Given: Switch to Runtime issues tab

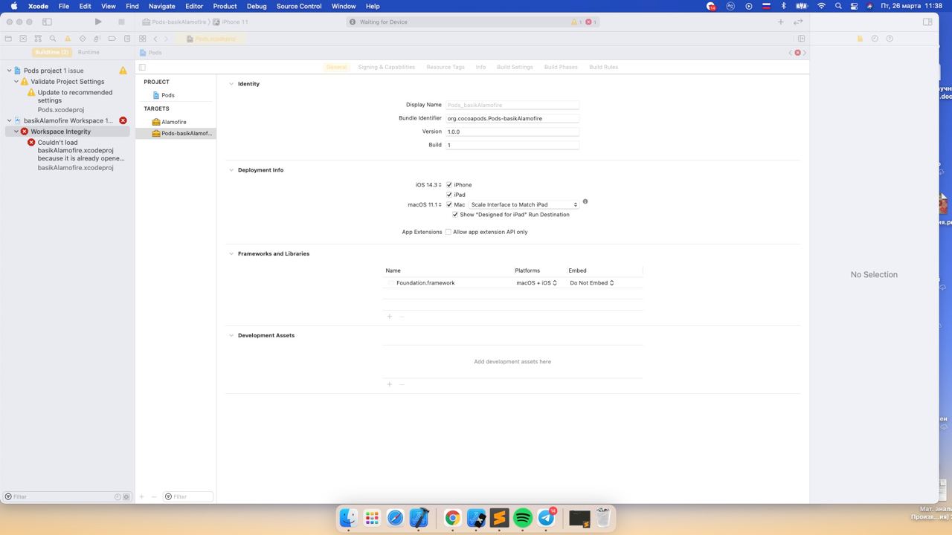Looking at the screenshot, I should (89, 52).
